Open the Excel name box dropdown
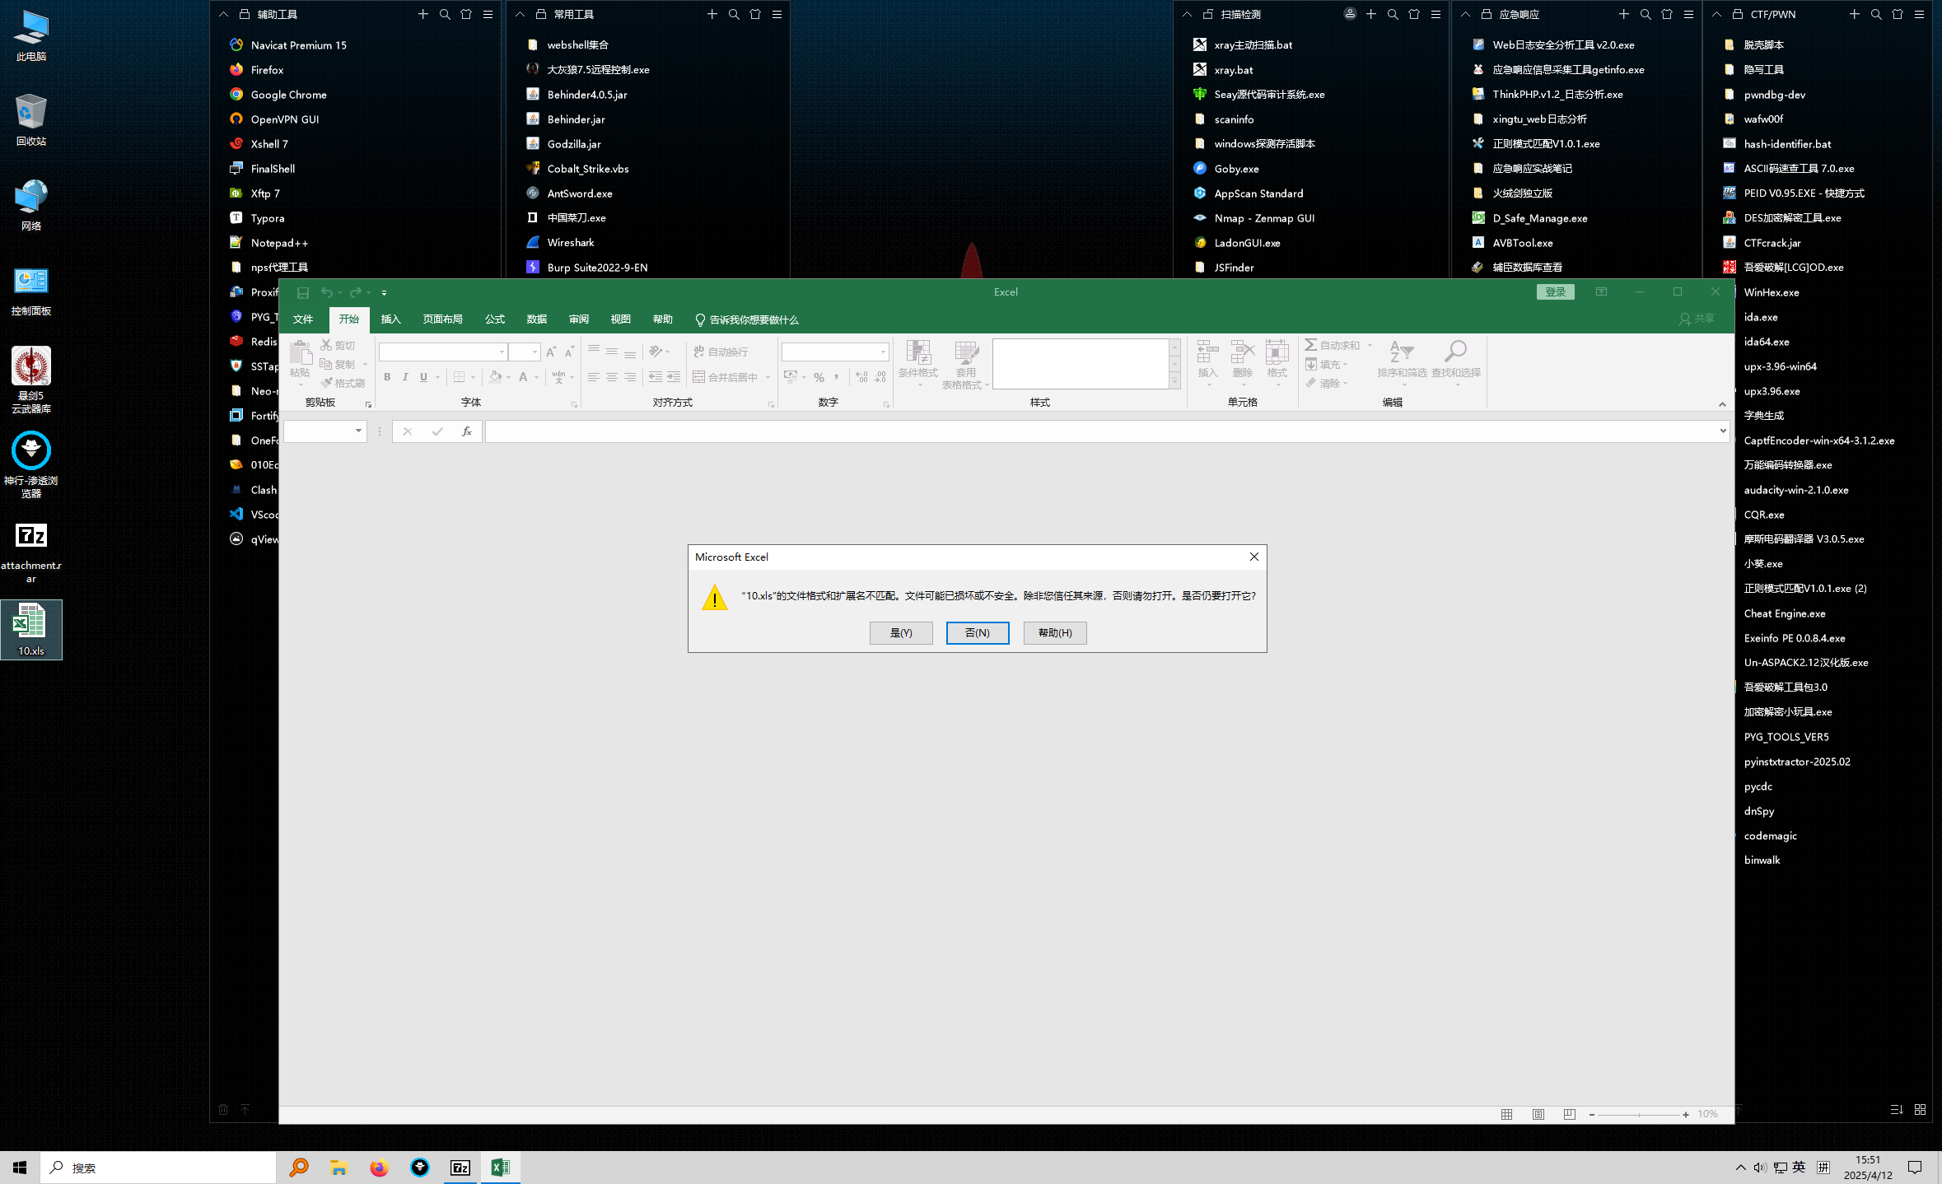The width and height of the screenshot is (1942, 1184). pos(358,431)
